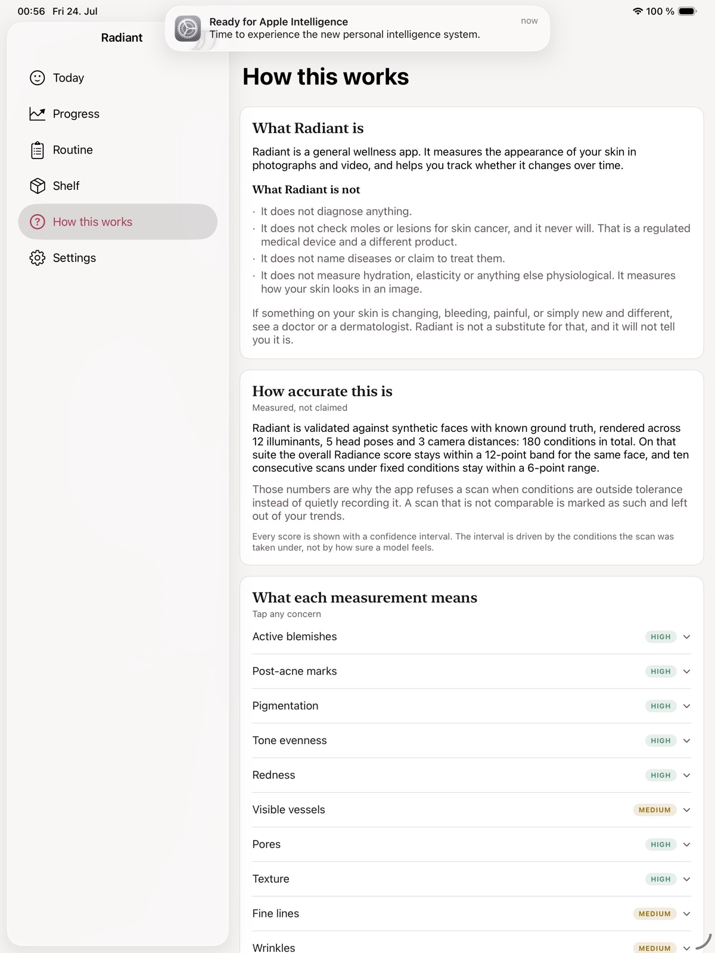Tap HIGH badge on Pigmentation
715x953 pixels.
(x=660, y=706)
